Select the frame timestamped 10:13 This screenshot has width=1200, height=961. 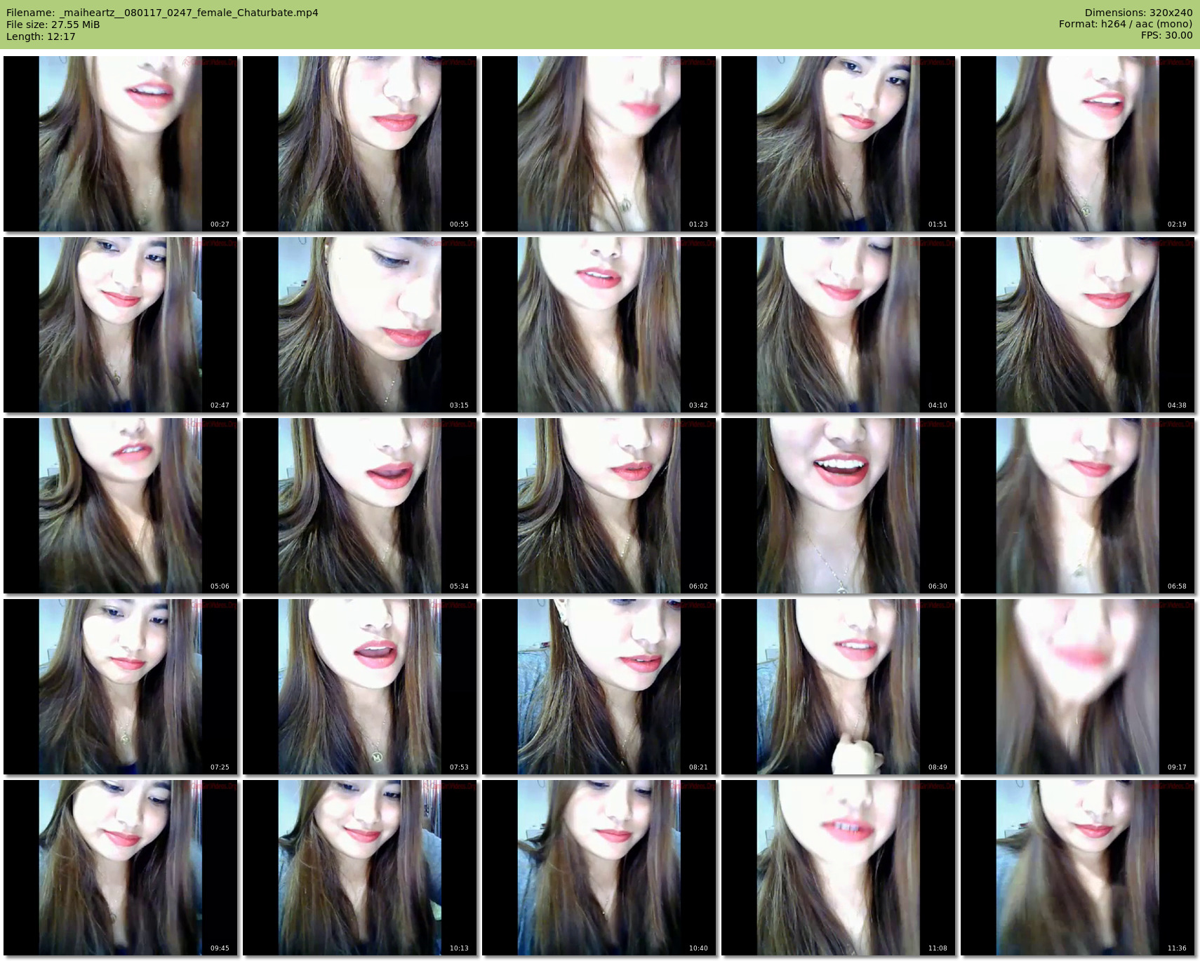tap(359, 868)
